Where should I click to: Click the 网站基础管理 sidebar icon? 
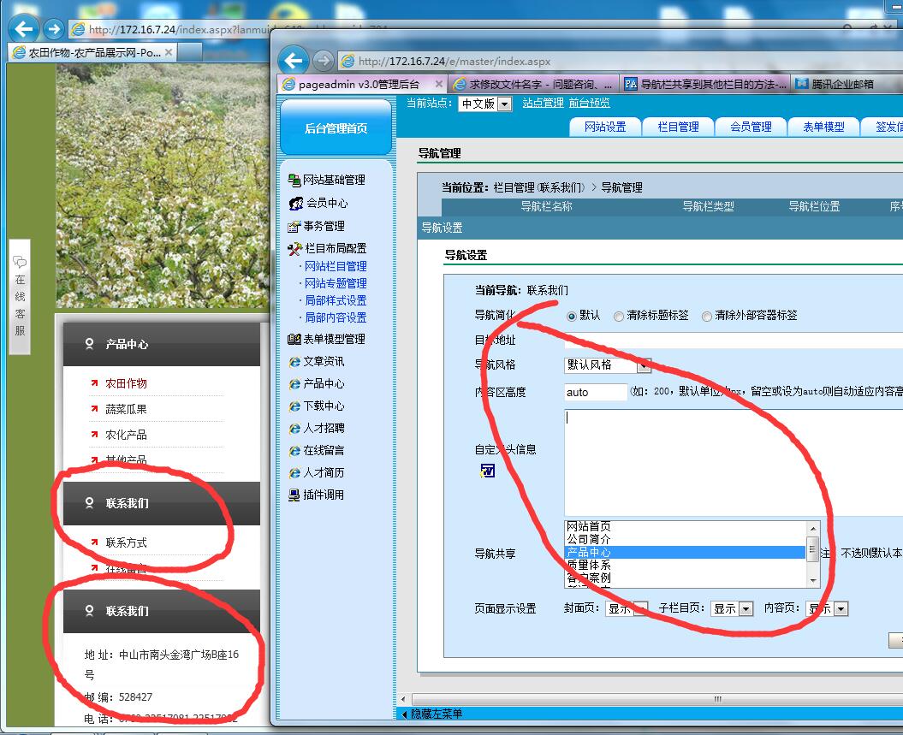[294, 180]
